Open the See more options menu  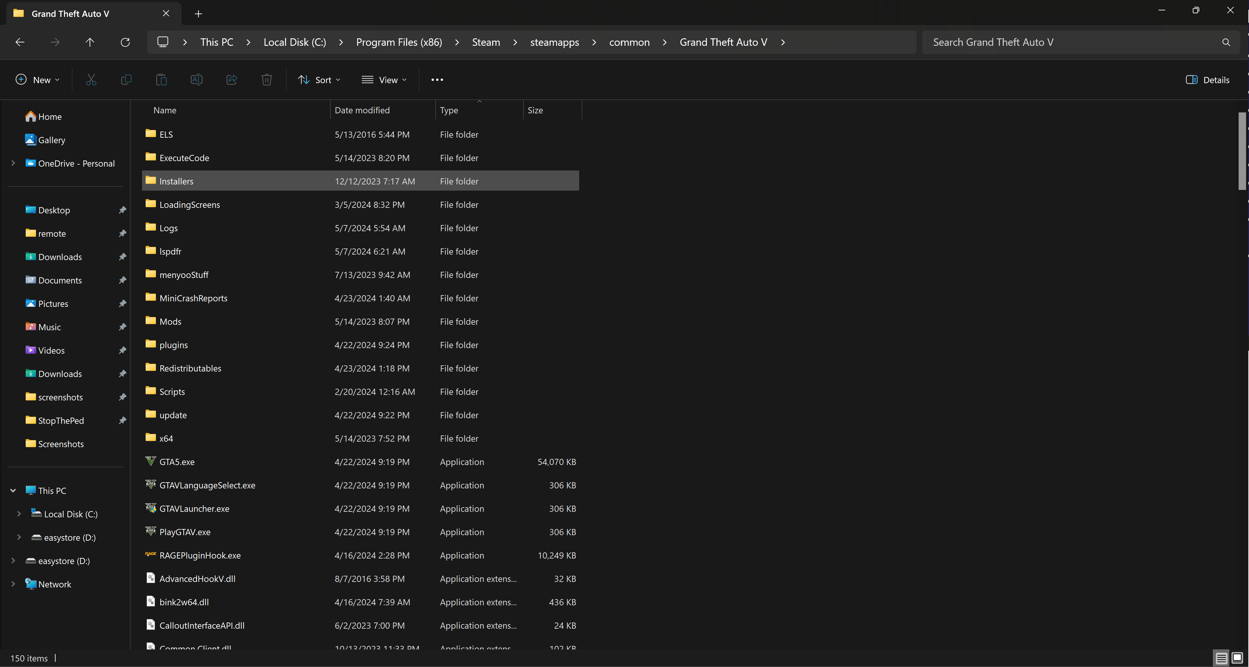[x=437, y=80]
